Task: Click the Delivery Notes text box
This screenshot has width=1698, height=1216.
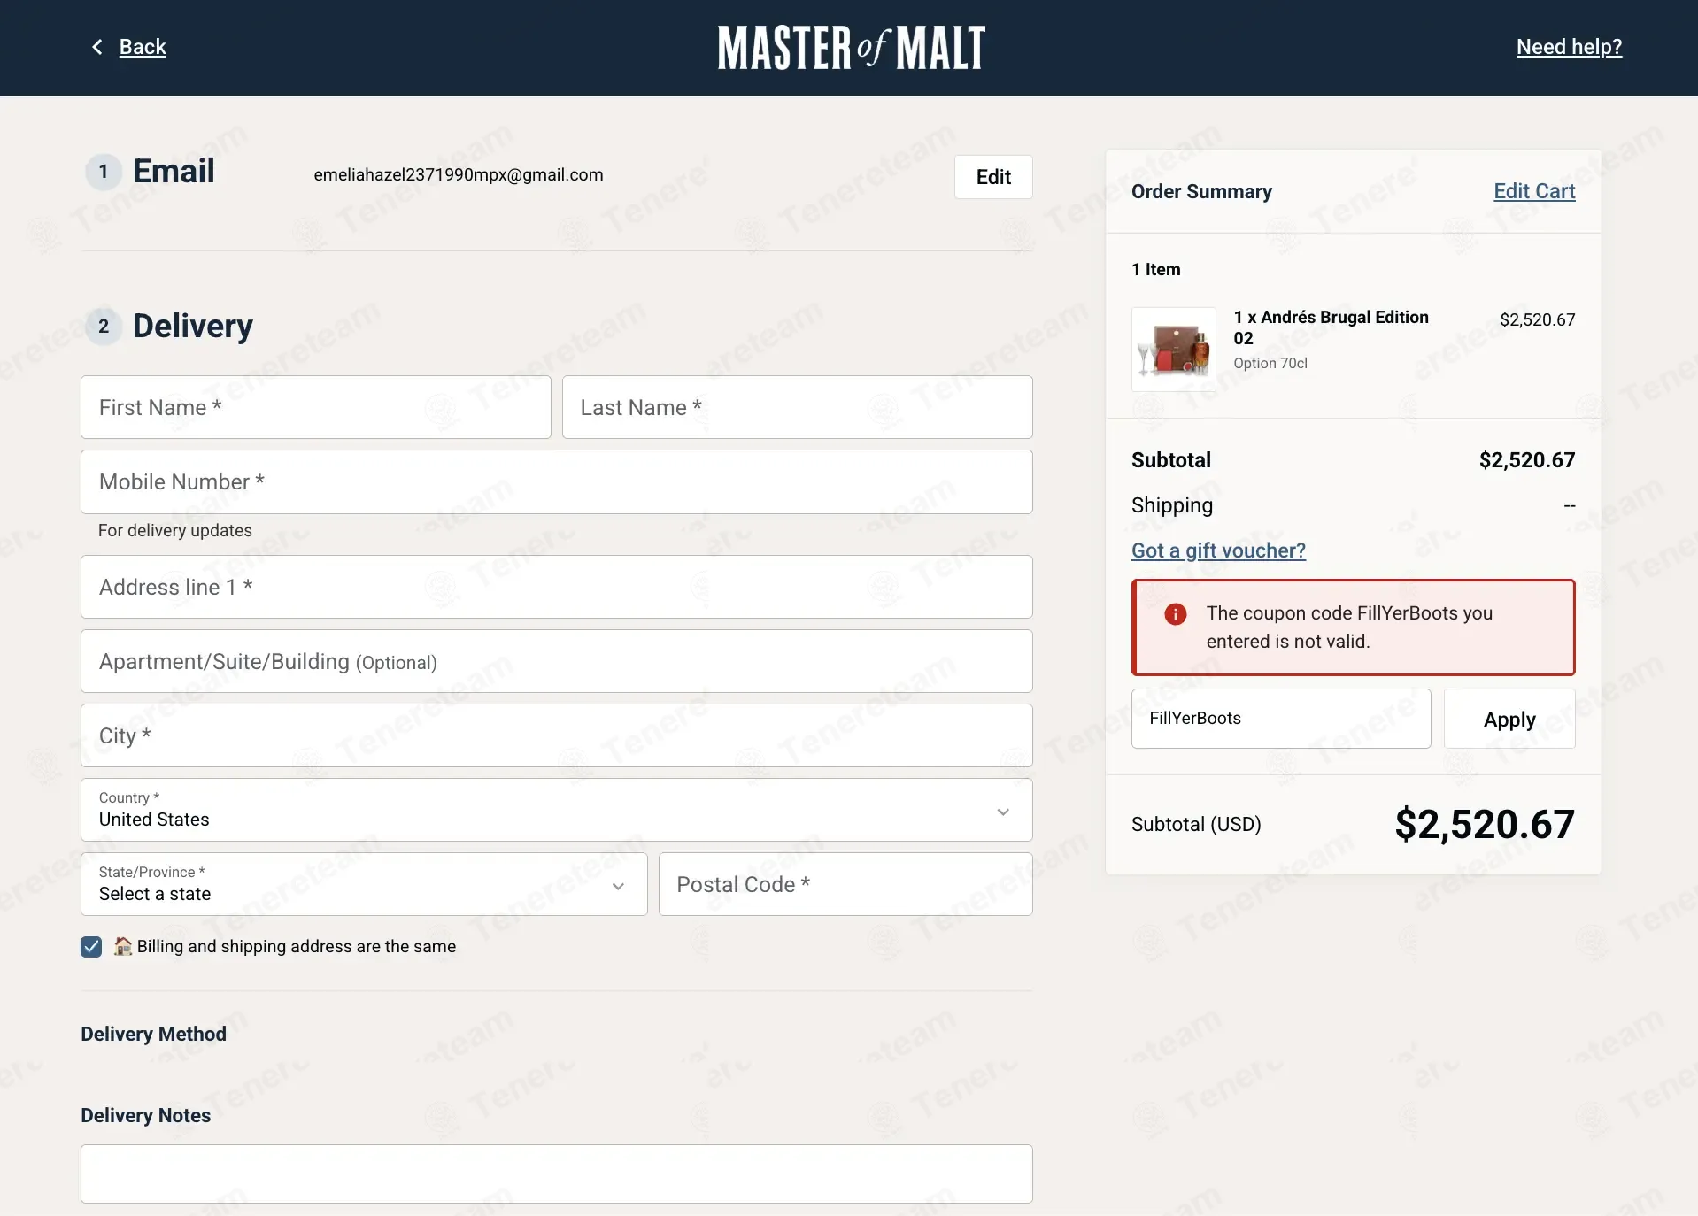Action: coord(556,1174)
